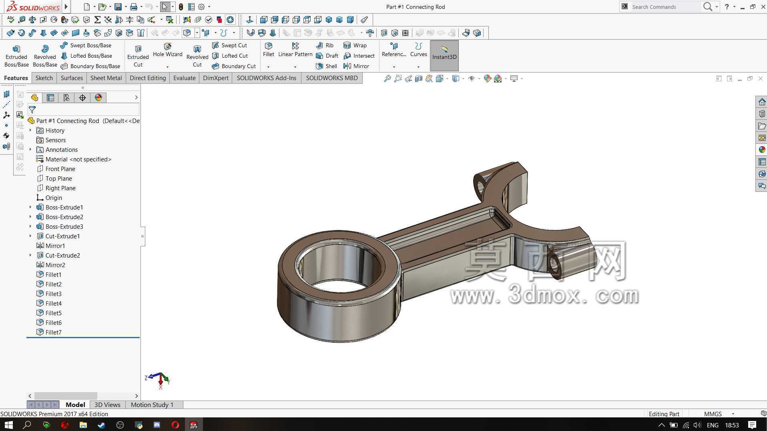Activate the Boundary Boss/Base tool
The width and height of the screenshot is (767, 431).
pyautogui.click(x=90, y=66)
